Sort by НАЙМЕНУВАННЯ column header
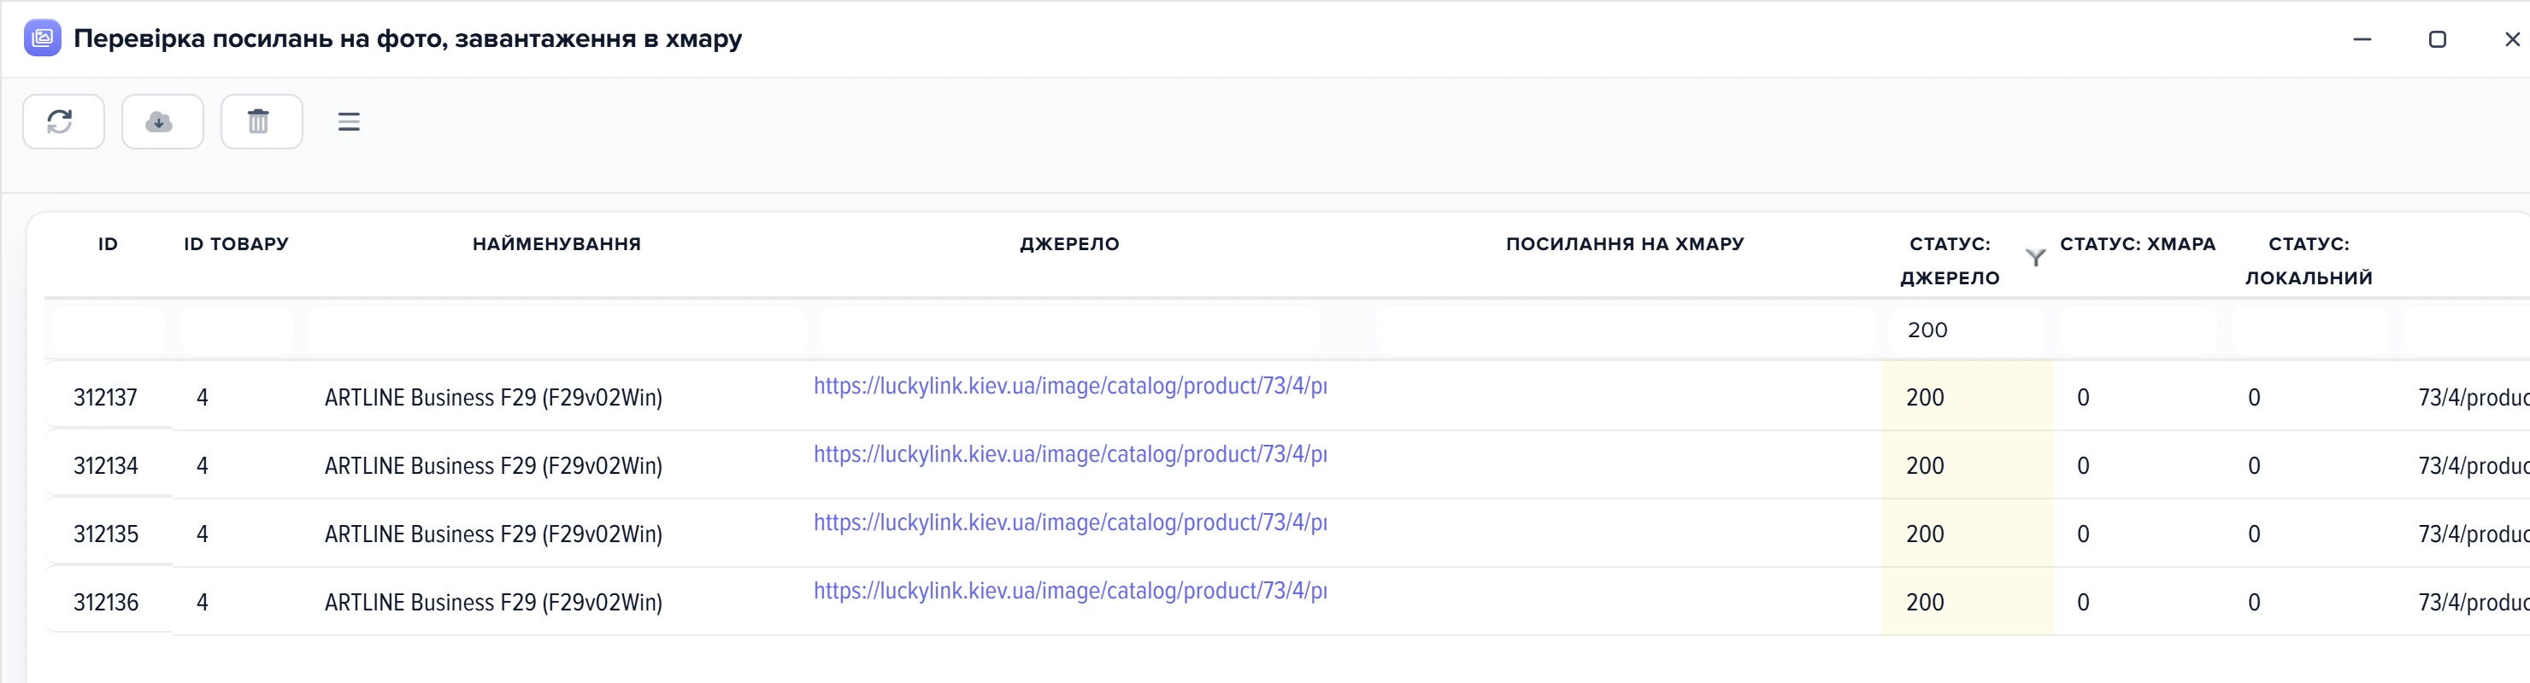Viewport: 2530px width, 683px height. point(556,243)
